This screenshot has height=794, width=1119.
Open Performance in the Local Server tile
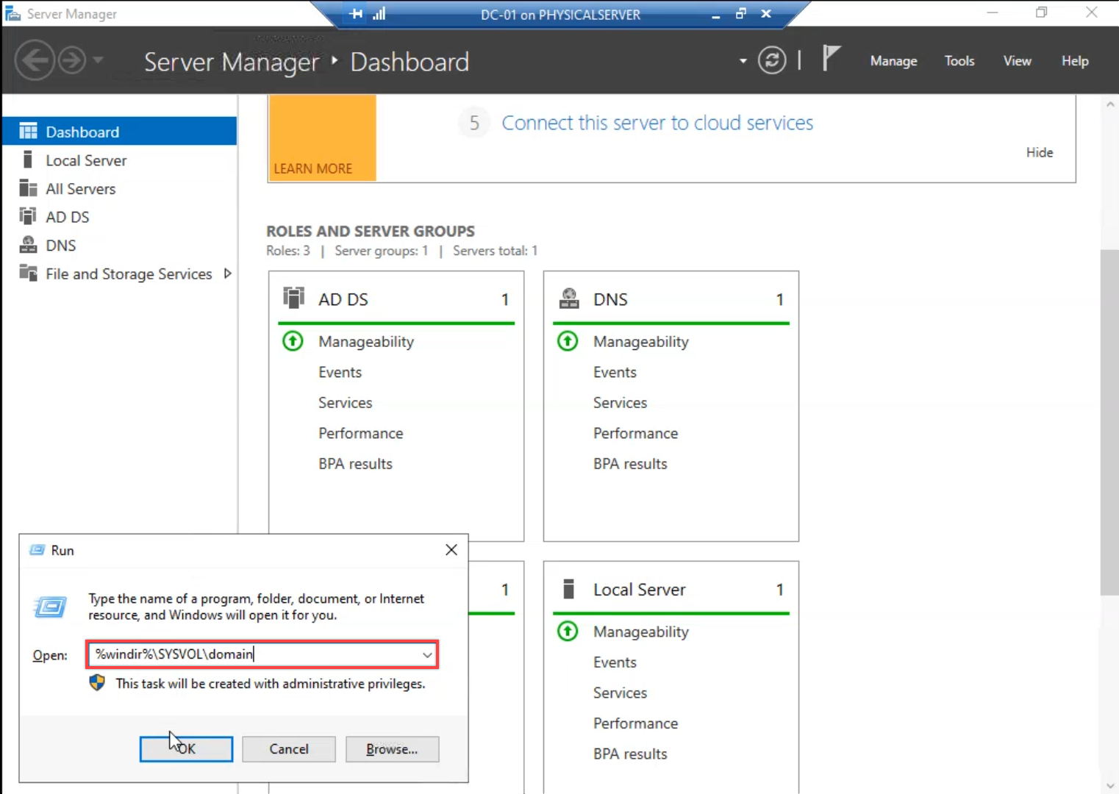click(635, 723)
